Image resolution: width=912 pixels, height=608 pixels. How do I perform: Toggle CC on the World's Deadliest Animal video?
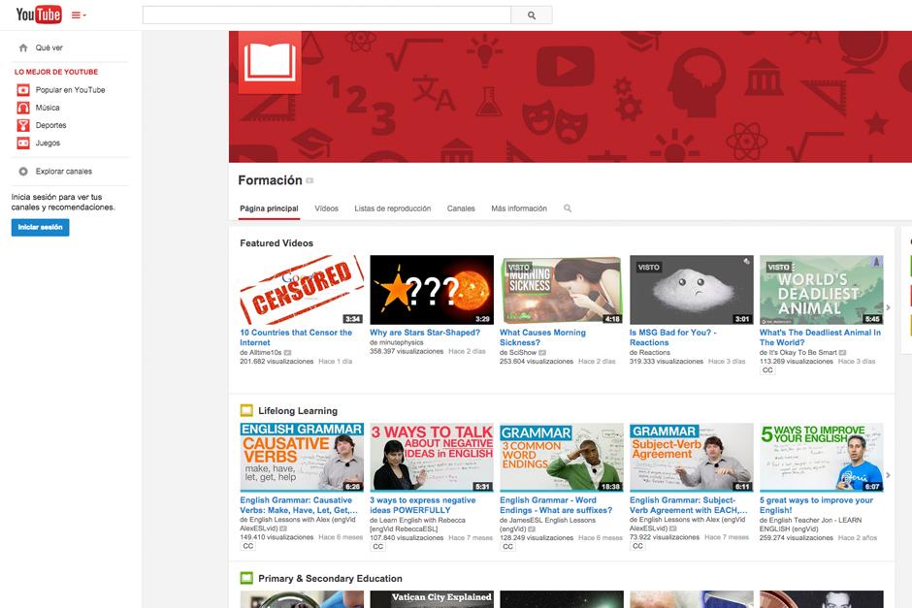766,370
